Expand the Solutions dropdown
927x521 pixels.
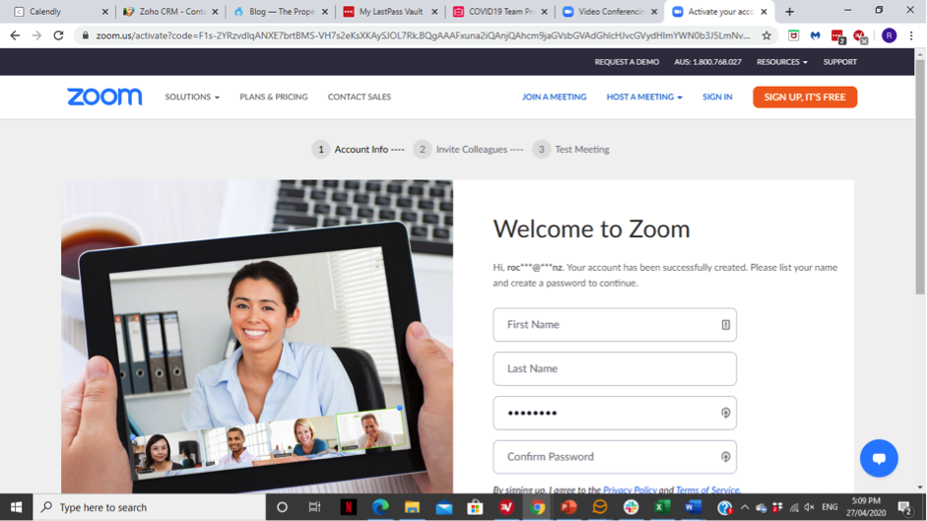point(192,97)
